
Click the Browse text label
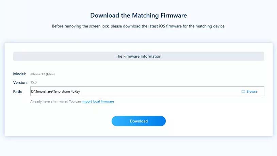point(252,91)
